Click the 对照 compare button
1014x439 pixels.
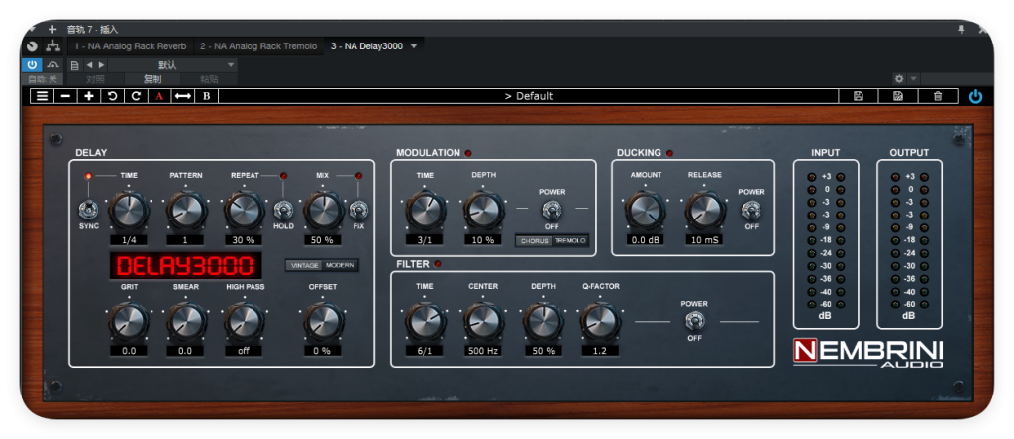coord(96,79)
